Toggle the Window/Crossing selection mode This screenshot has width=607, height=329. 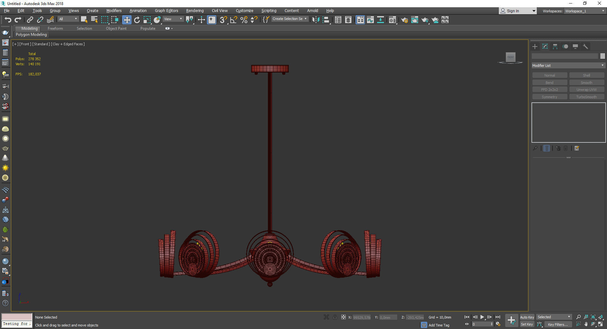(x=115, y=20)
